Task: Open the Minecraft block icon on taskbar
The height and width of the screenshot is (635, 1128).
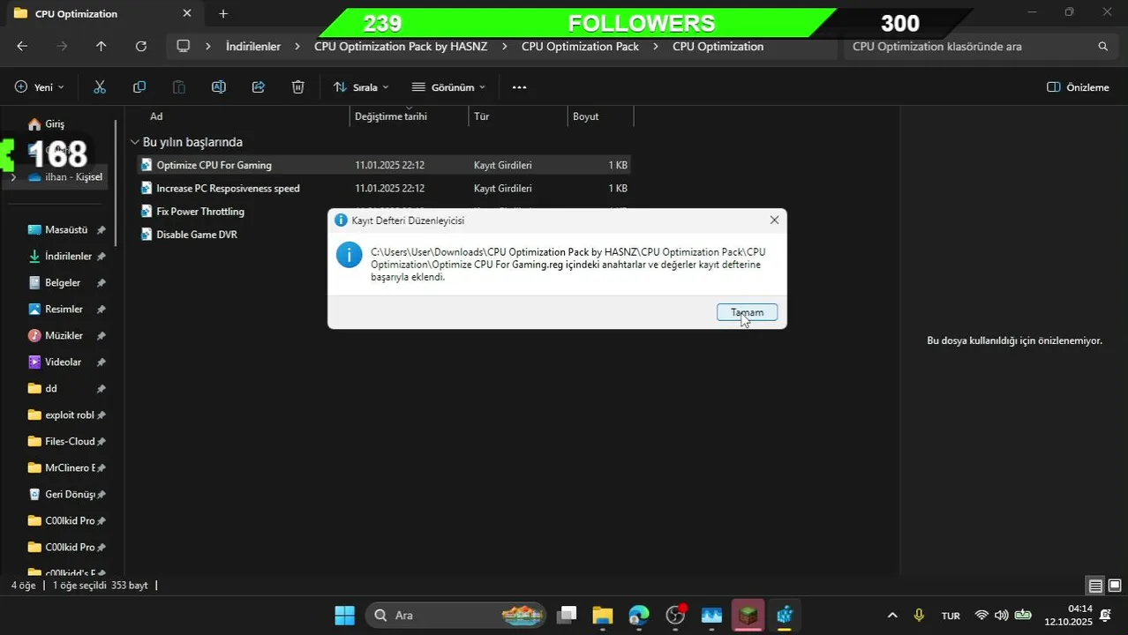Action: [748, 616]
